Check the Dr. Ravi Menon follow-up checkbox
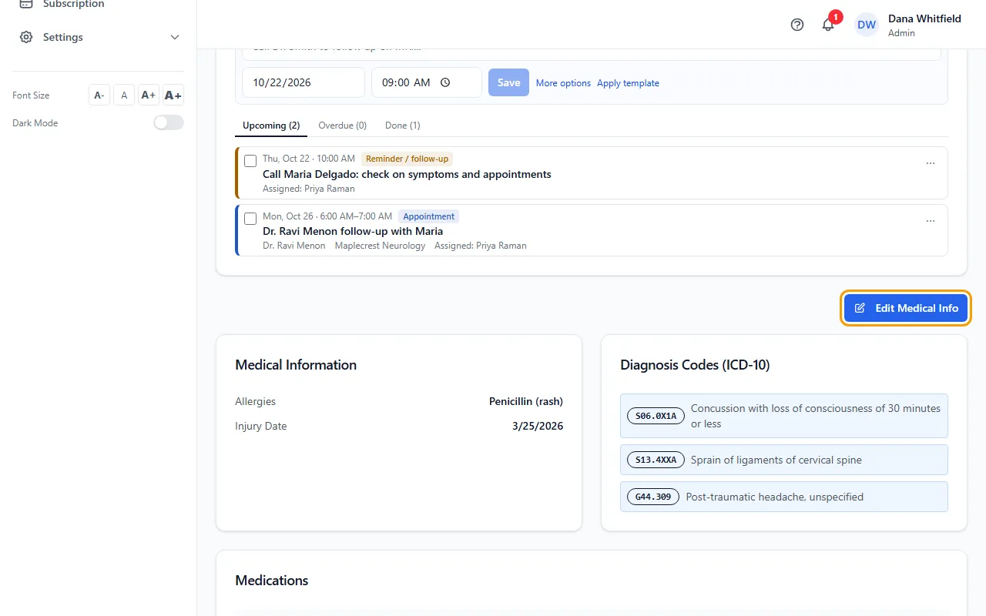 pos(250,219)
